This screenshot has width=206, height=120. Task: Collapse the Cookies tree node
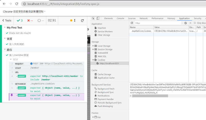click(93, 60)
